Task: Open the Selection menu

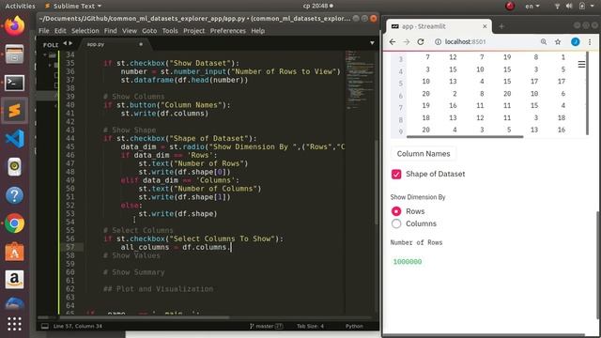Action: tap(85, 31)
